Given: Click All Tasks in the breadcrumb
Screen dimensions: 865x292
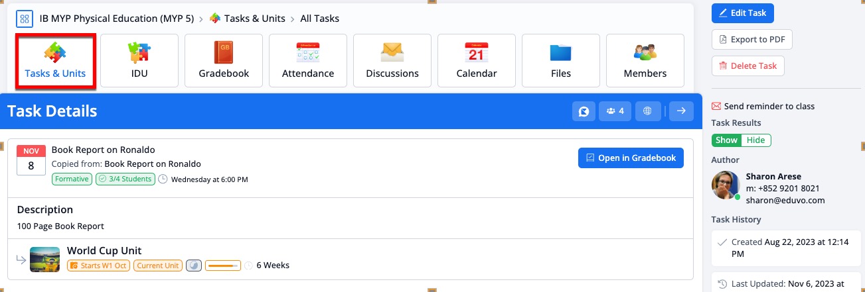Looking at the screenshot, I should click(x=319, y=19).
